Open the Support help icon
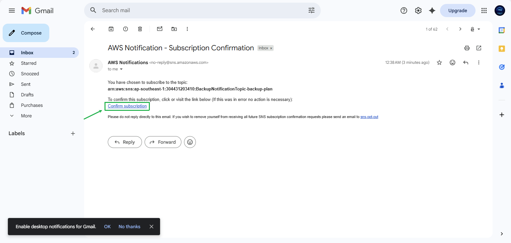Image resolution: width=511 pixels, height=243 pixels. click(x=404, y=11)
